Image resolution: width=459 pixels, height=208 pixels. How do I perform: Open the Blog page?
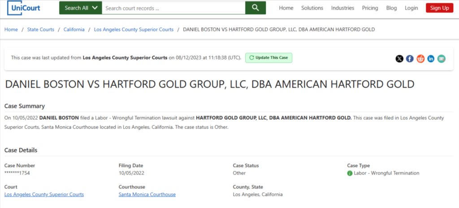[391, 8]
